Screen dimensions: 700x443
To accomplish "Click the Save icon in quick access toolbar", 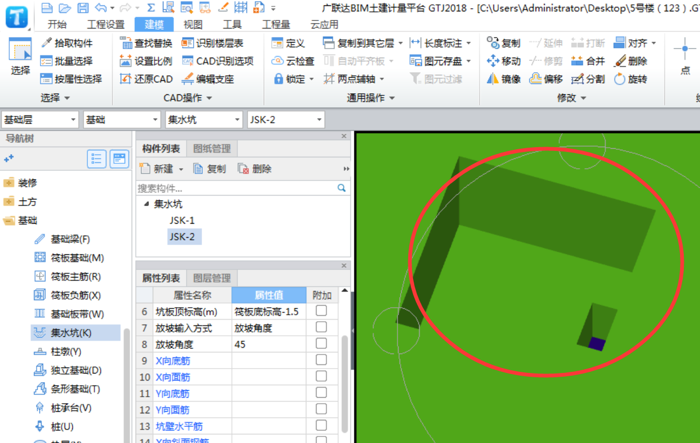I will pos(83,8).
